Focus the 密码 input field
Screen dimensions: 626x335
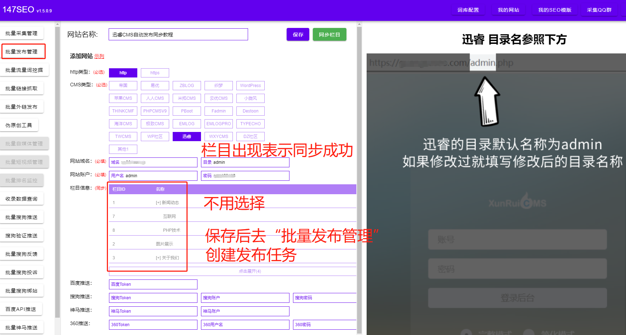[x=245, y=176]
